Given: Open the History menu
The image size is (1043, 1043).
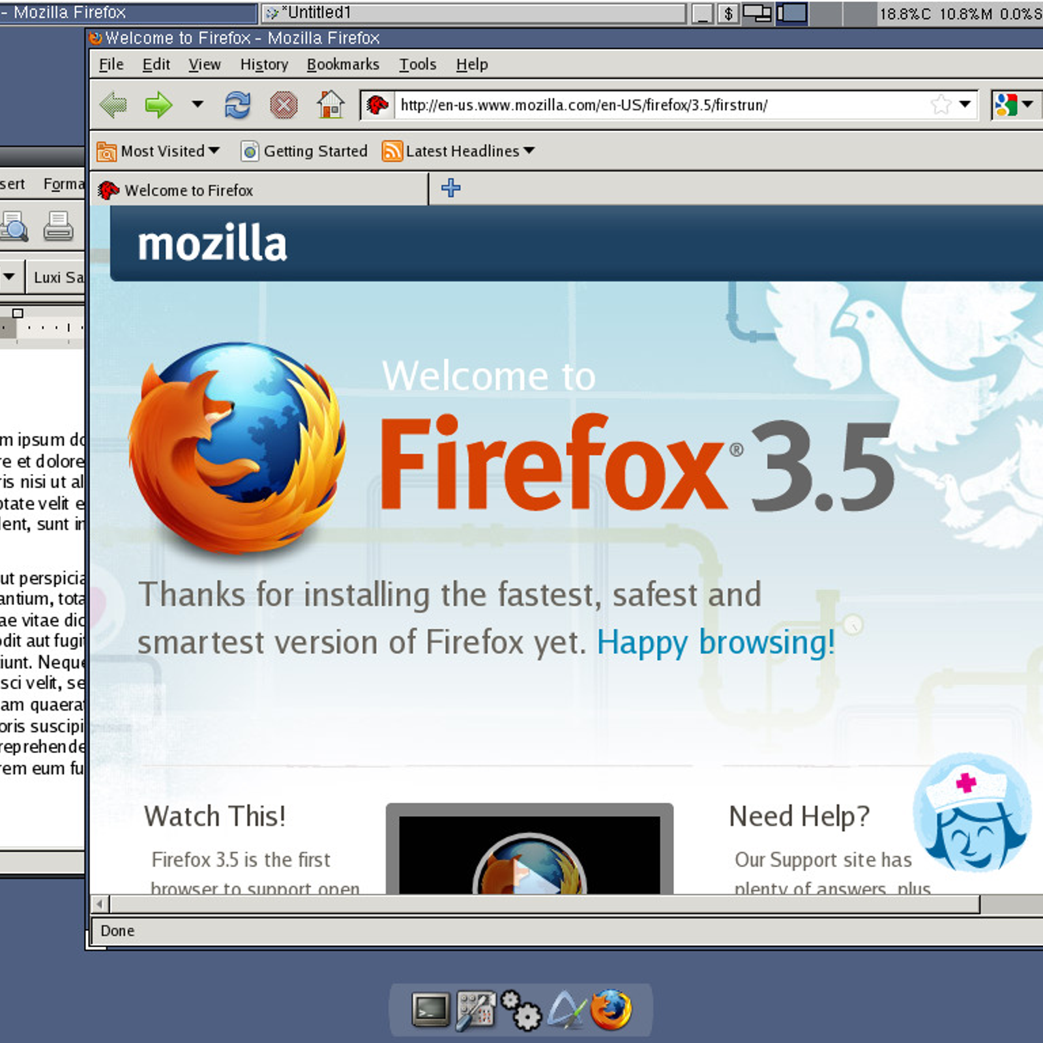Looking at the screenshot, I should coord(264,65).
